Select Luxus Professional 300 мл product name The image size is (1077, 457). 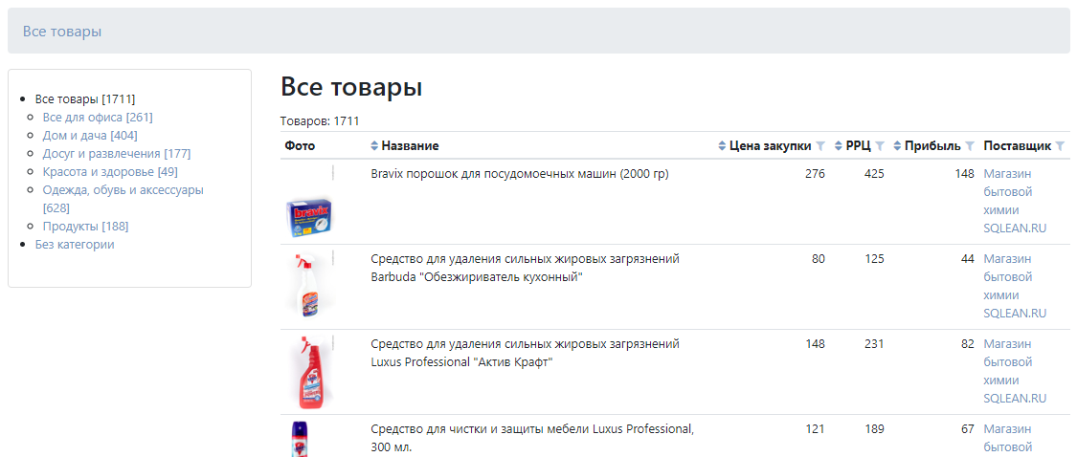click(532, 439)
